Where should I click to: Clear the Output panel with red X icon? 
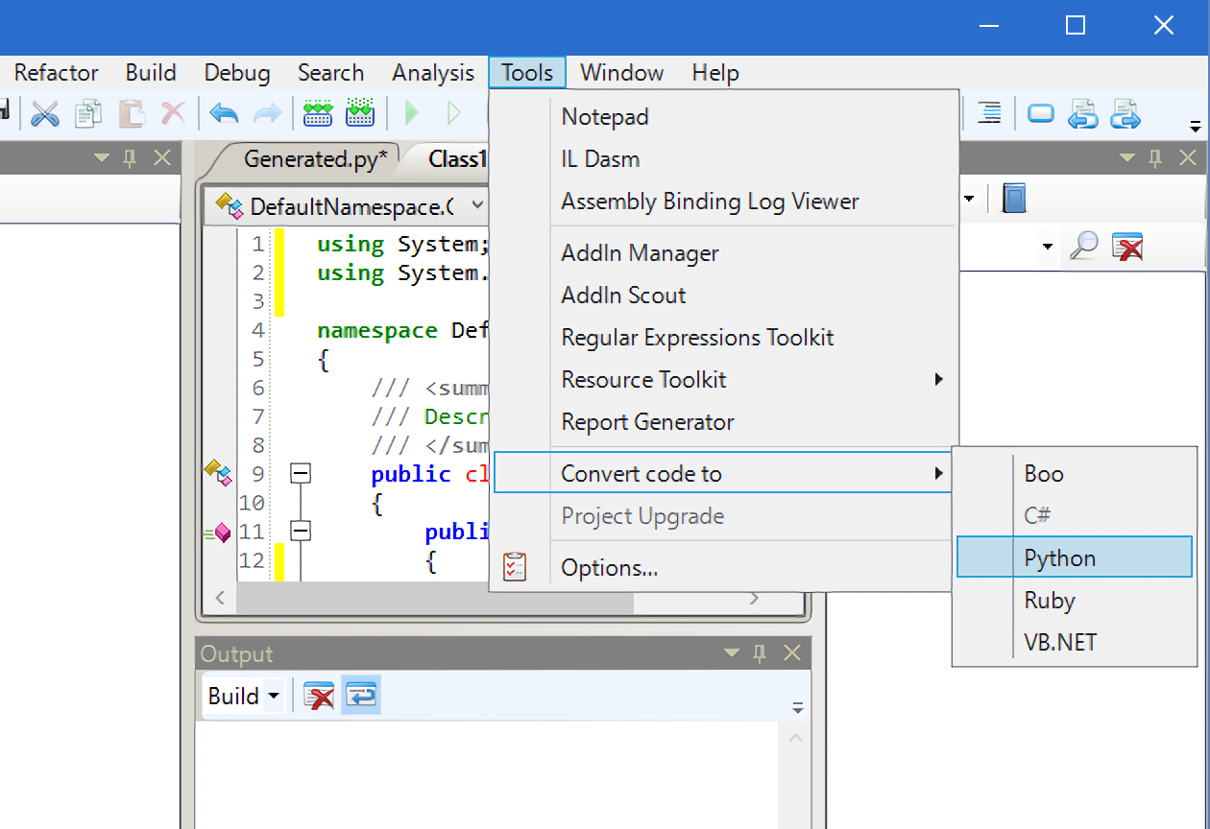click(x=318, y=696)
